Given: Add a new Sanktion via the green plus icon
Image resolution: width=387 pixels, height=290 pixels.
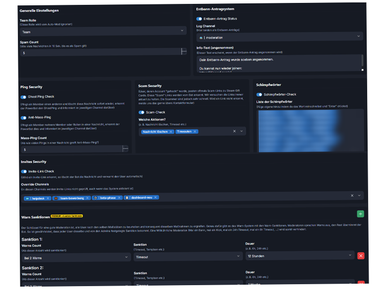Looking at the screenshot, I should click(x=360, y=213).
